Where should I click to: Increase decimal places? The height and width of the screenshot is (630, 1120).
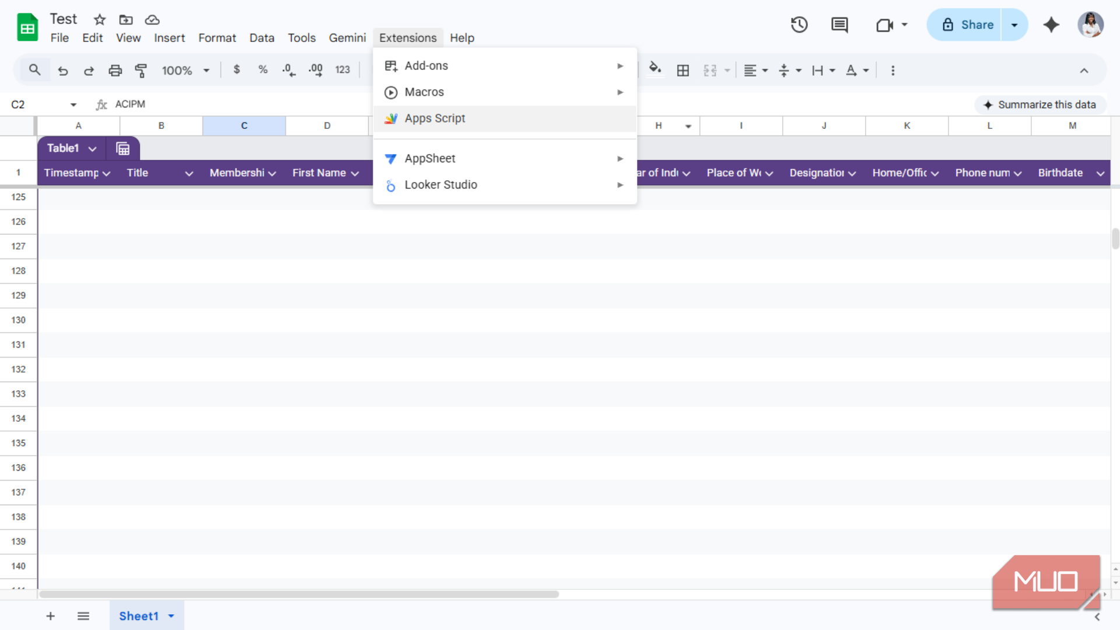(x=316, y=70)
